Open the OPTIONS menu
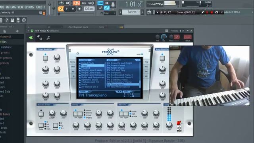 coord(29,7)
